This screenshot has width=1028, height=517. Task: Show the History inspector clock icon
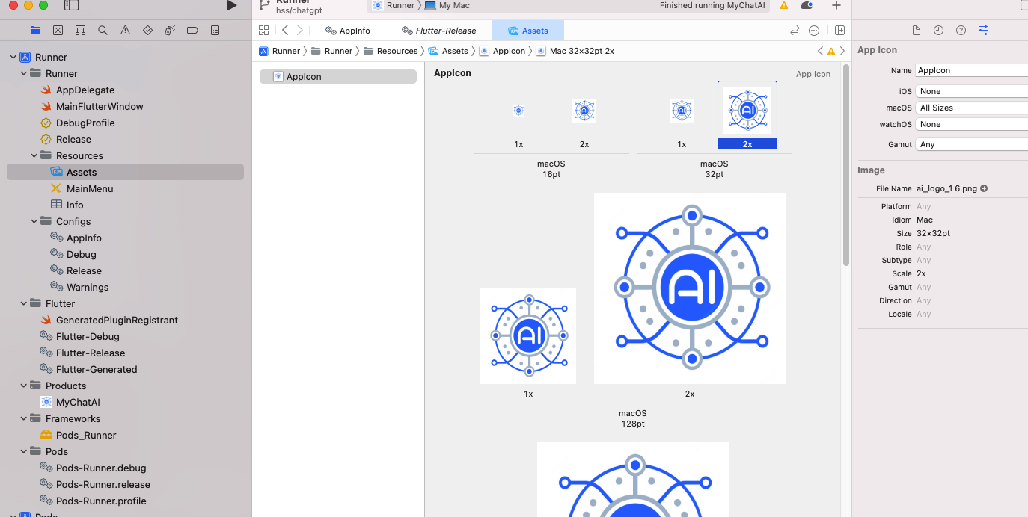click(x=938, y=31)
